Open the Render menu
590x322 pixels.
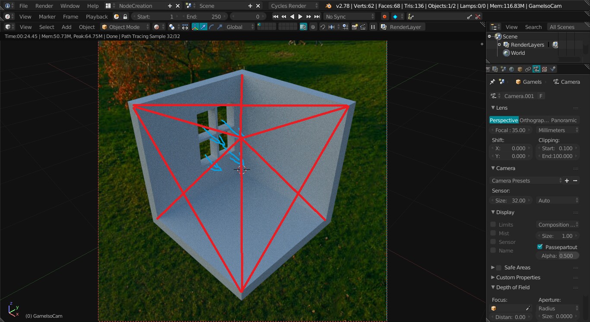44,6
